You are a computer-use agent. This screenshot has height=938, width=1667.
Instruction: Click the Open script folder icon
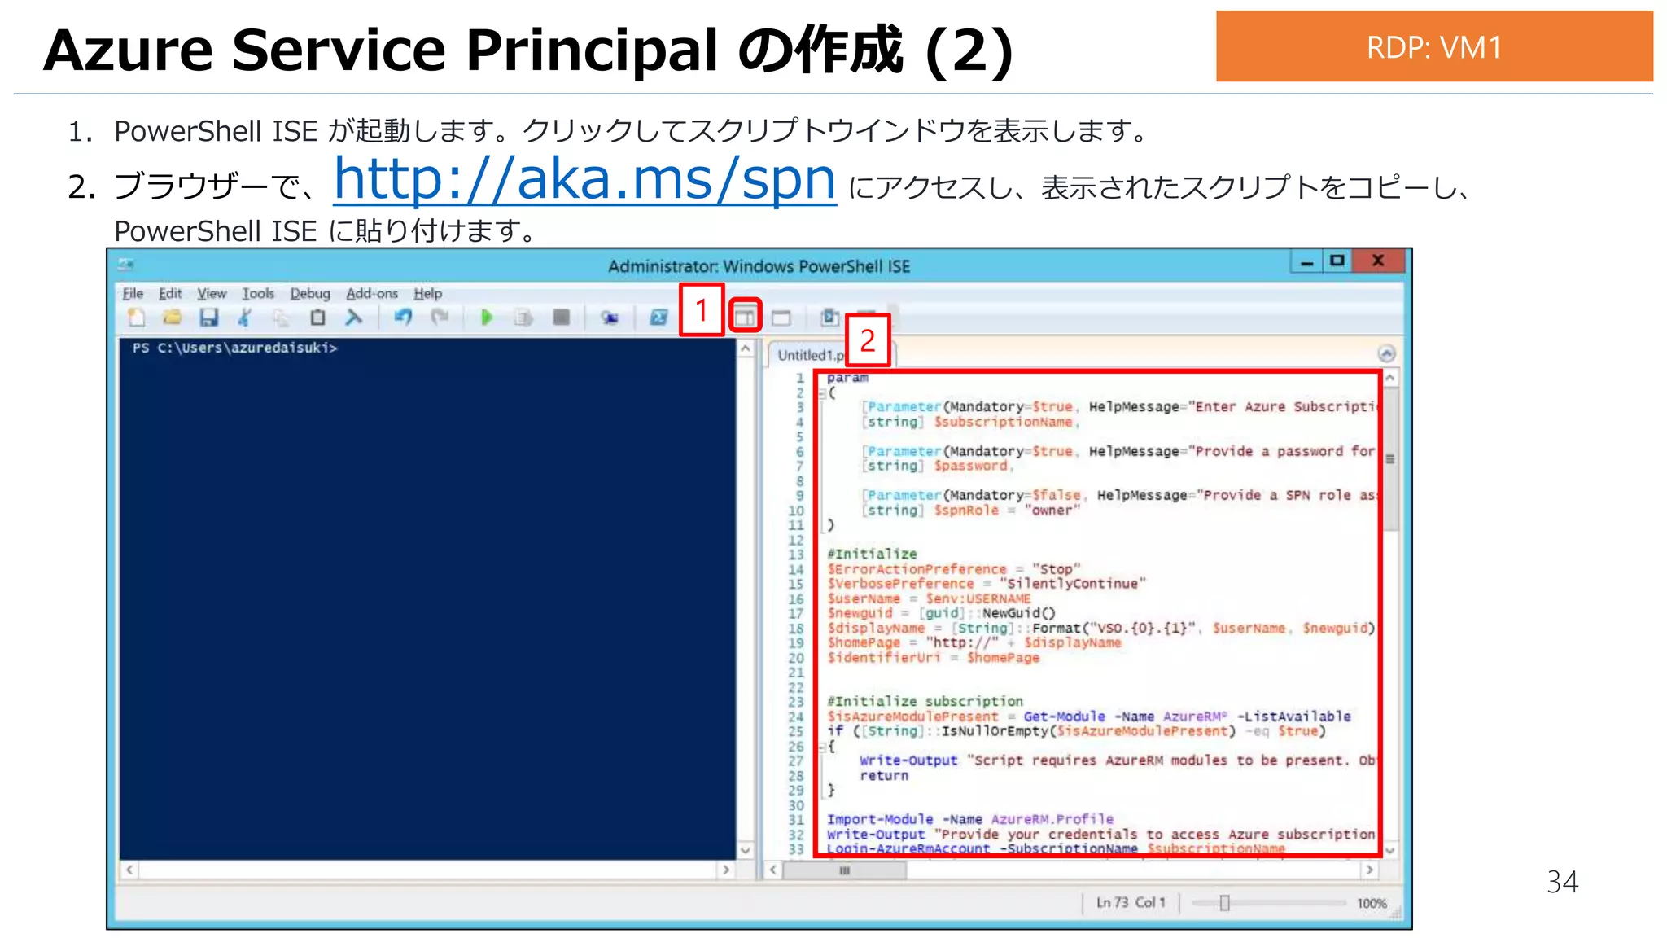[x=172, y=318]
